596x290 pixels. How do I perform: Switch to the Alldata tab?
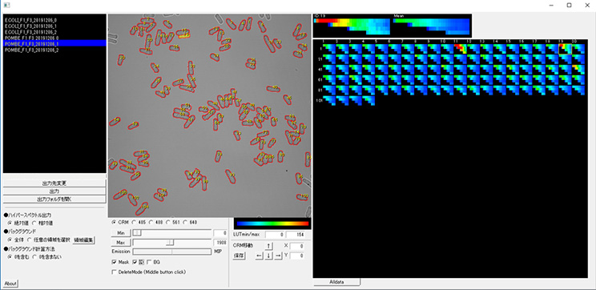click(336, 282)
